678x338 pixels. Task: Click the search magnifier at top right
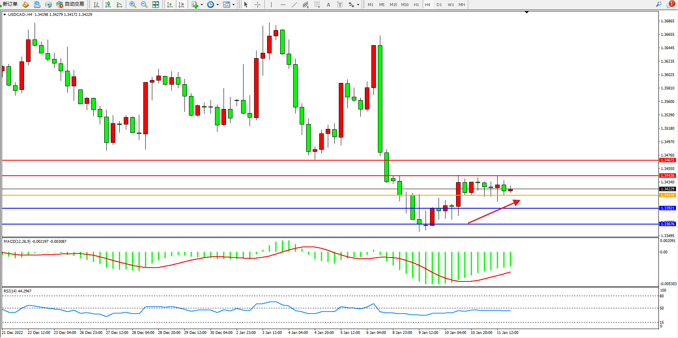point(658,4)
